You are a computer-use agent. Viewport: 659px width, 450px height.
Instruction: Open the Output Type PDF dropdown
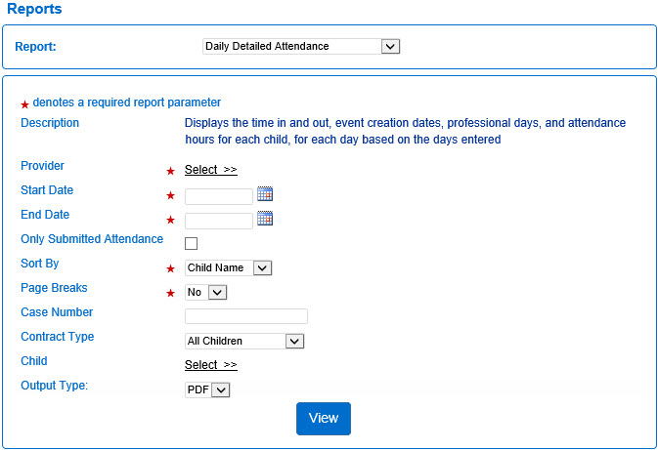click(x=207, y=389)
